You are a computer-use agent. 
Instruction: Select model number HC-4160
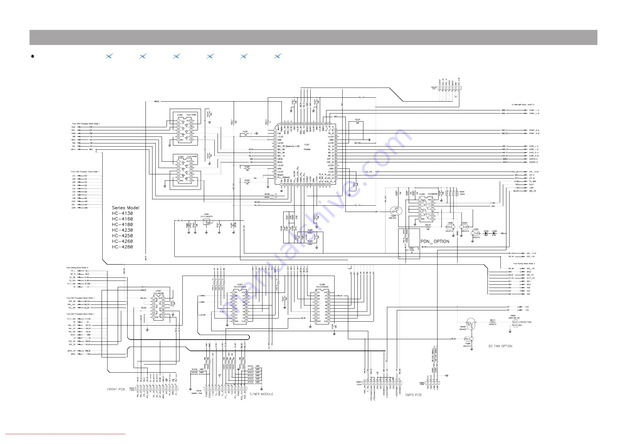tap(122, 219)
